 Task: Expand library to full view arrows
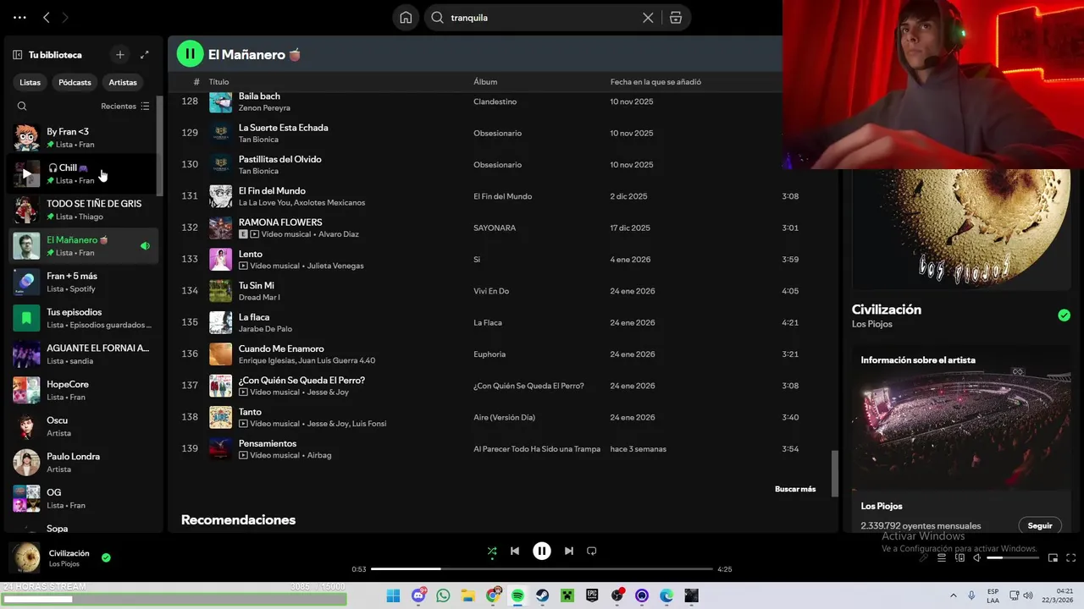(x=145, y=55)
